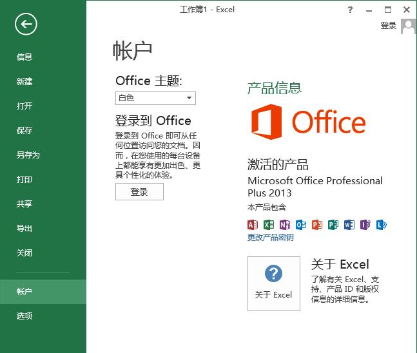The height and width of the screenshot is (353, 417).
Task: Maximize the Excel window
Action: coord(388,10)
